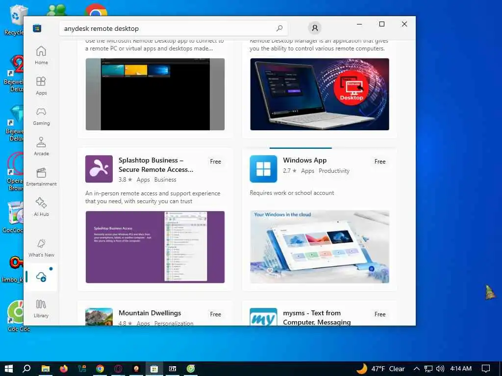
Task: Click the search magnifier in the Store search box
Action: (279, 28)
